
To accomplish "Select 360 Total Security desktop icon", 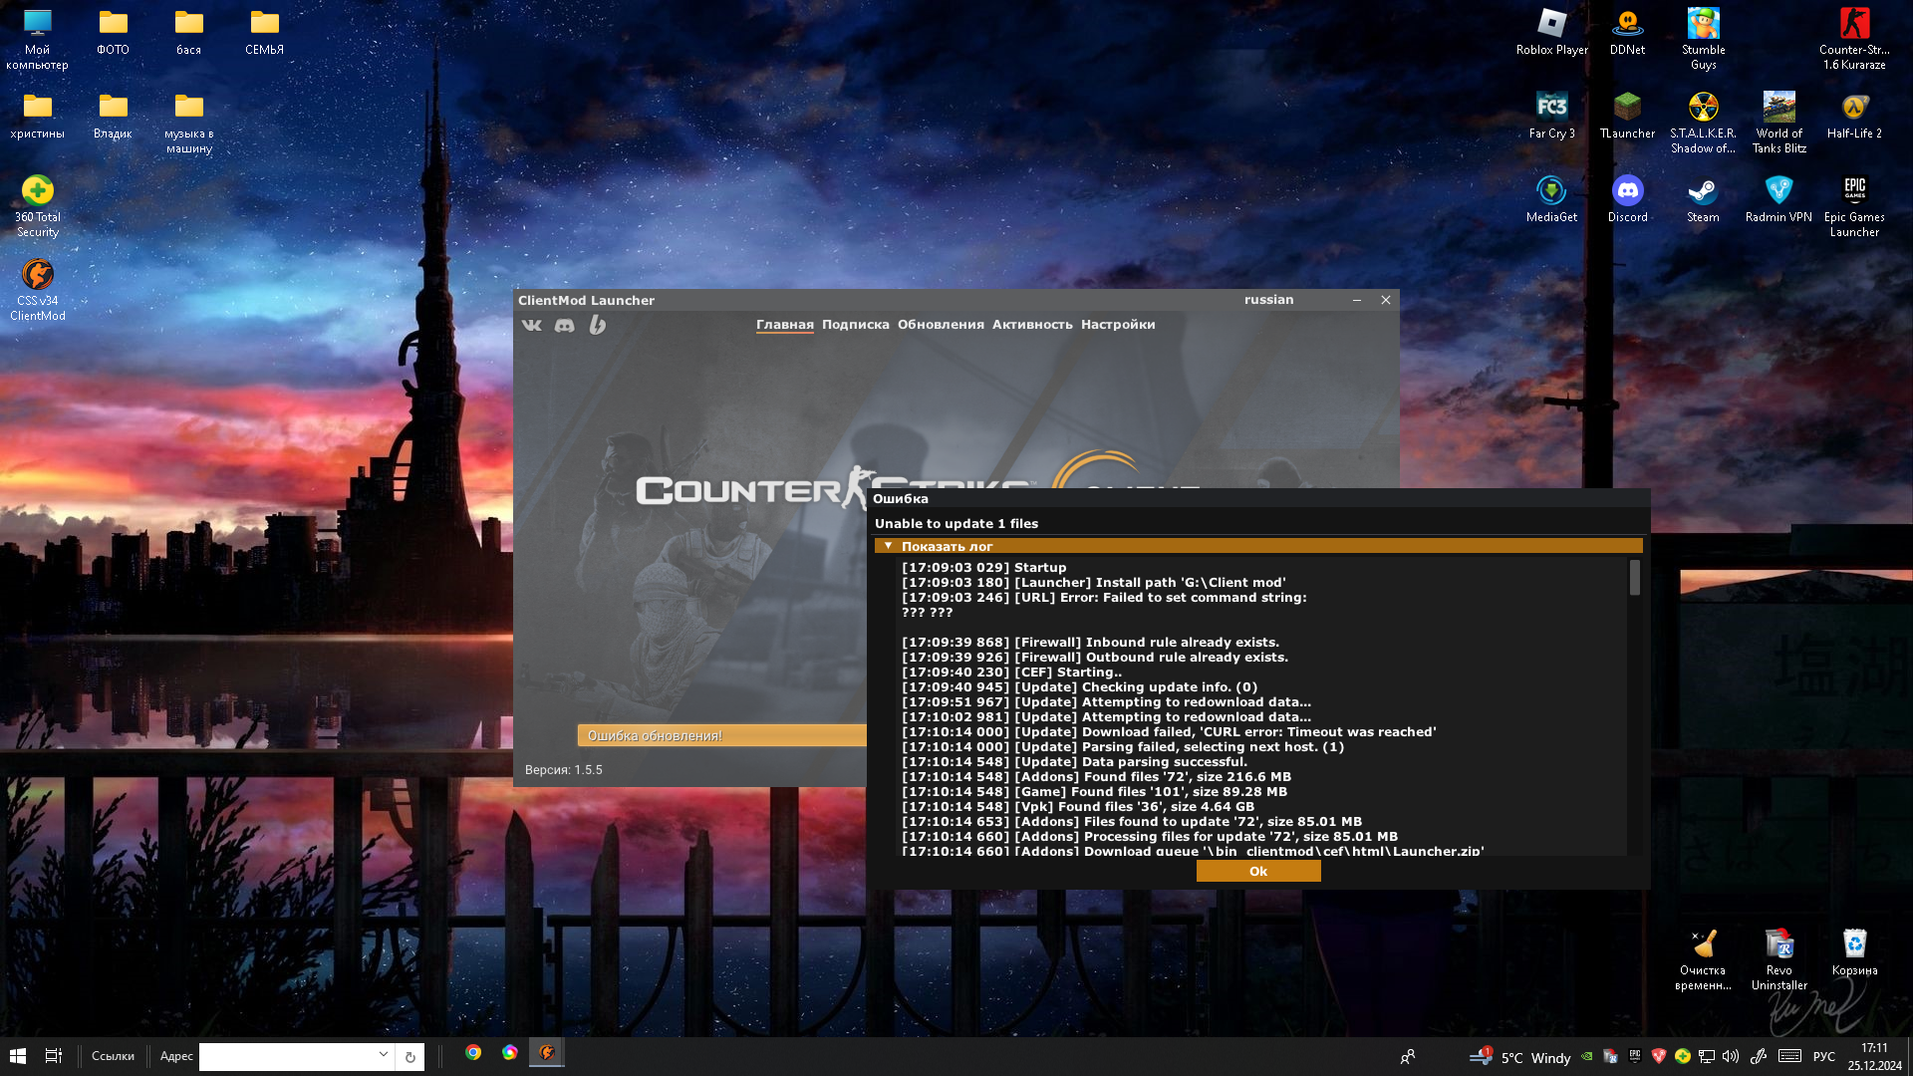I will pyautogui.click(x=38, y=207).
